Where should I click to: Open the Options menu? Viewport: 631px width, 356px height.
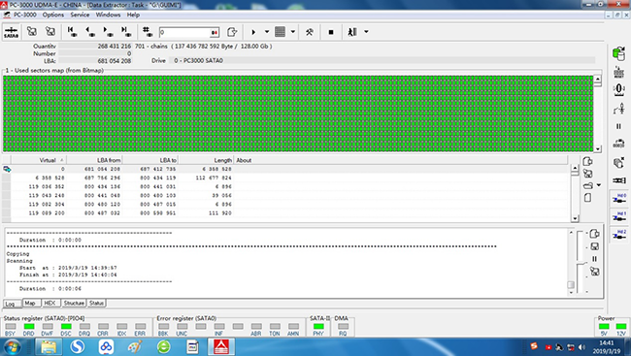53,15
